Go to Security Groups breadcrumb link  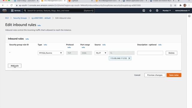(20, 18)
